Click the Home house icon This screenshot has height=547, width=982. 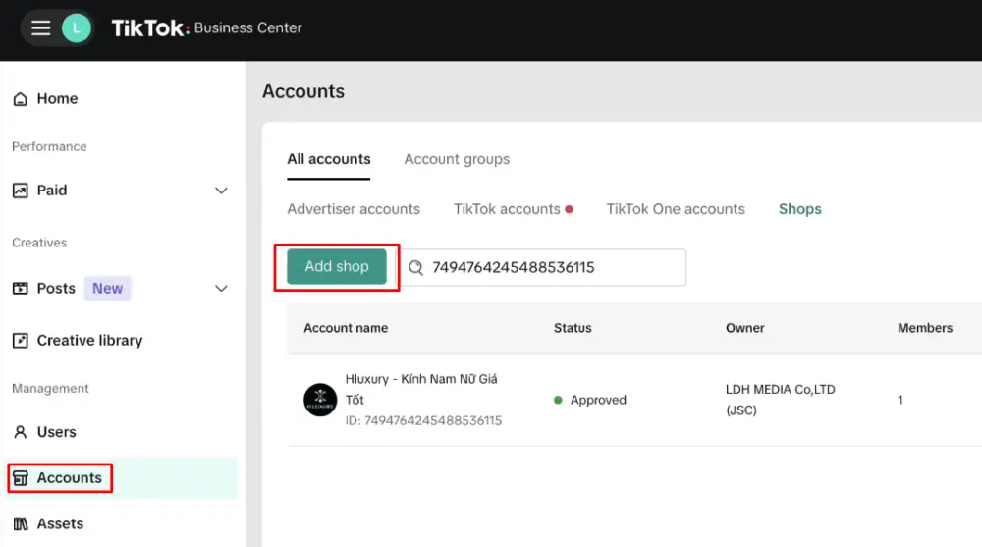point(20,99)
